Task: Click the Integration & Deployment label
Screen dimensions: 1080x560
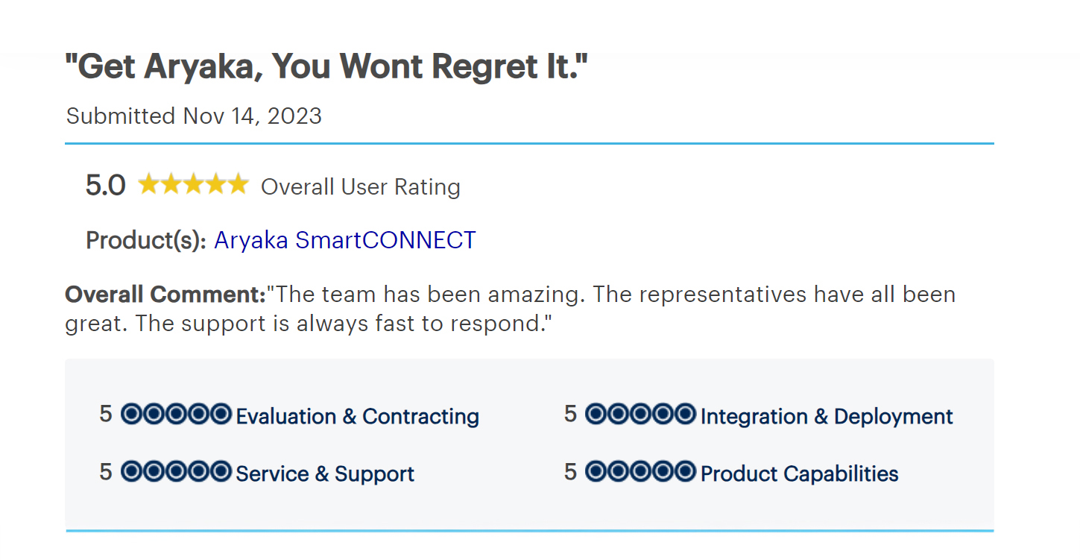Action: [827, 416]
